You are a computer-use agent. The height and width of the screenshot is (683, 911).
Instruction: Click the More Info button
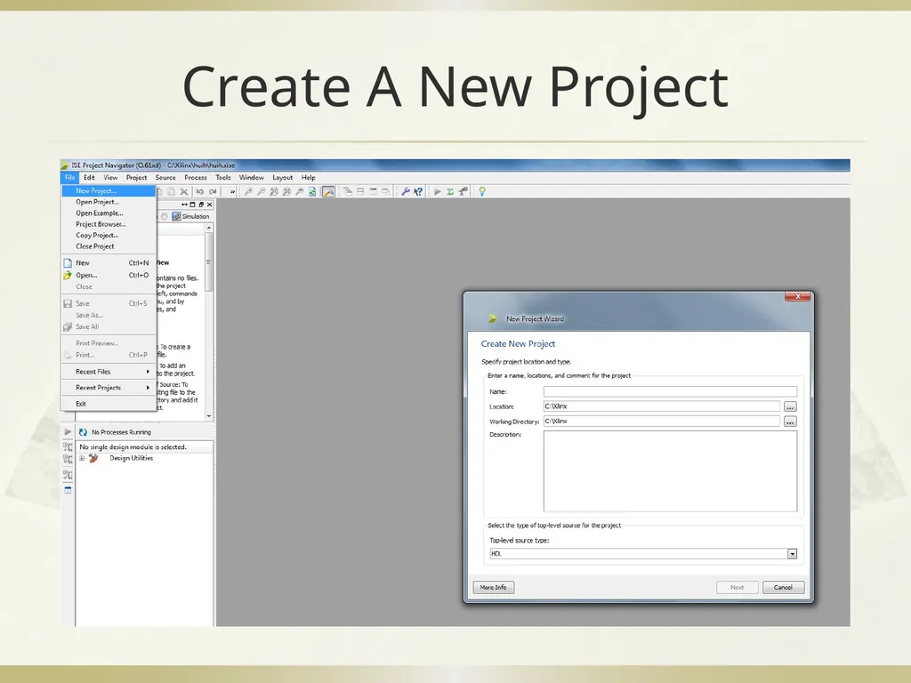(493, 587)
